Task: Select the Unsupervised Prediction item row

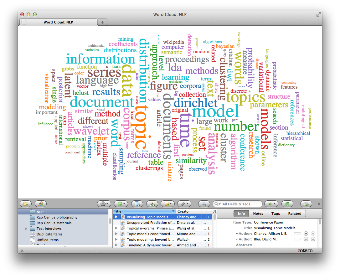Action: pos(162,223)
